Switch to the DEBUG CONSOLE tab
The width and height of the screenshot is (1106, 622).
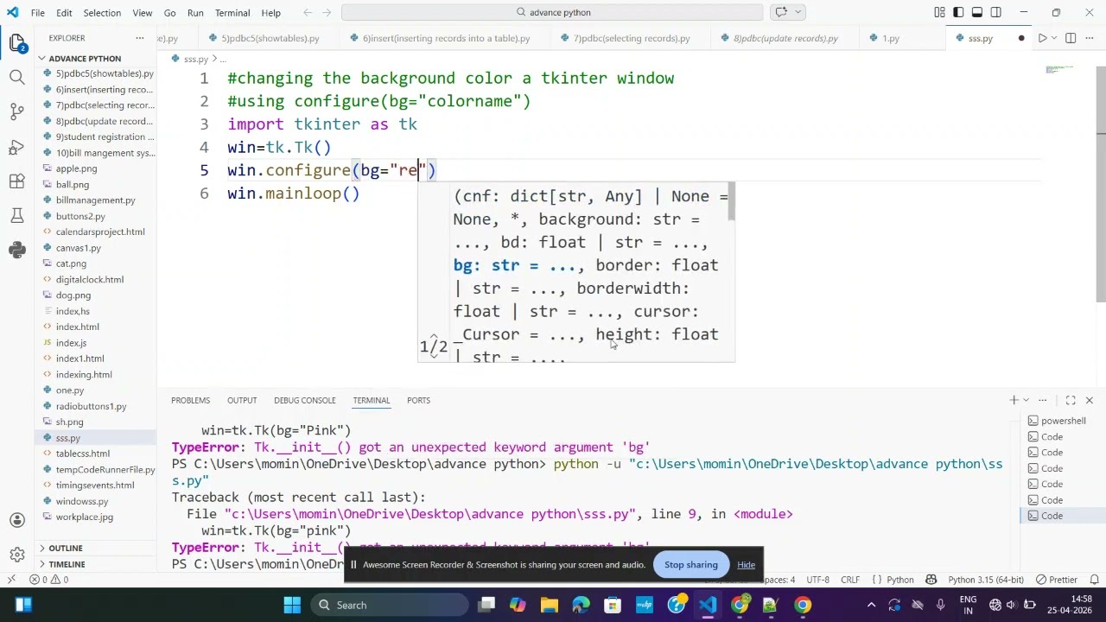(305, 400)
